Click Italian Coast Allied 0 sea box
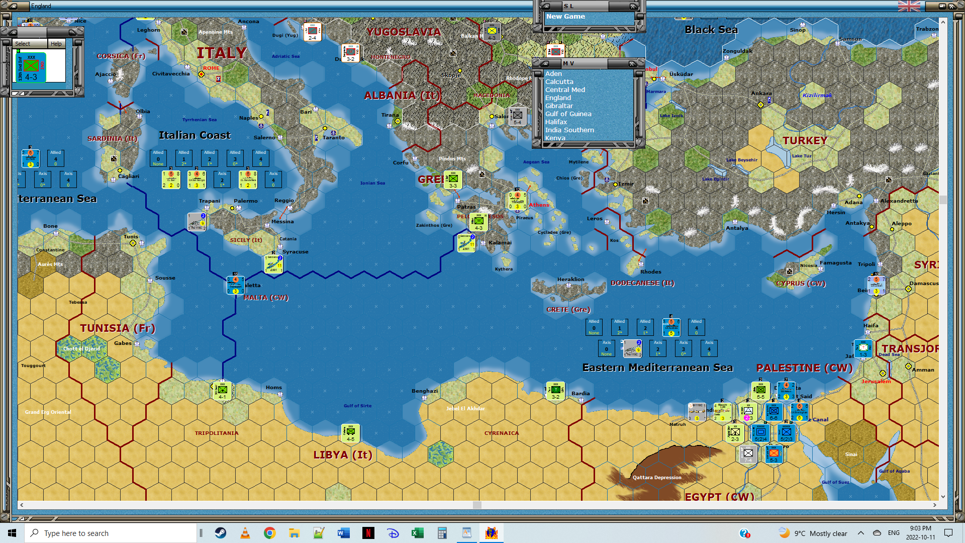The width and height of the screenshot is (965, 543). click(x=158, y=158)
